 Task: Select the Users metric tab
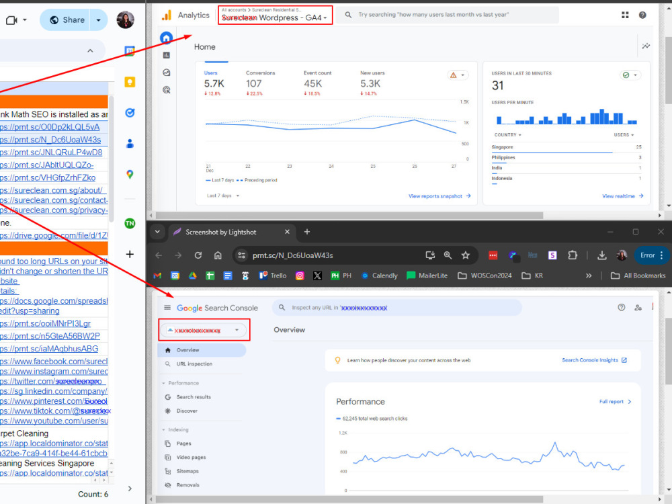(x=214, y=83)
